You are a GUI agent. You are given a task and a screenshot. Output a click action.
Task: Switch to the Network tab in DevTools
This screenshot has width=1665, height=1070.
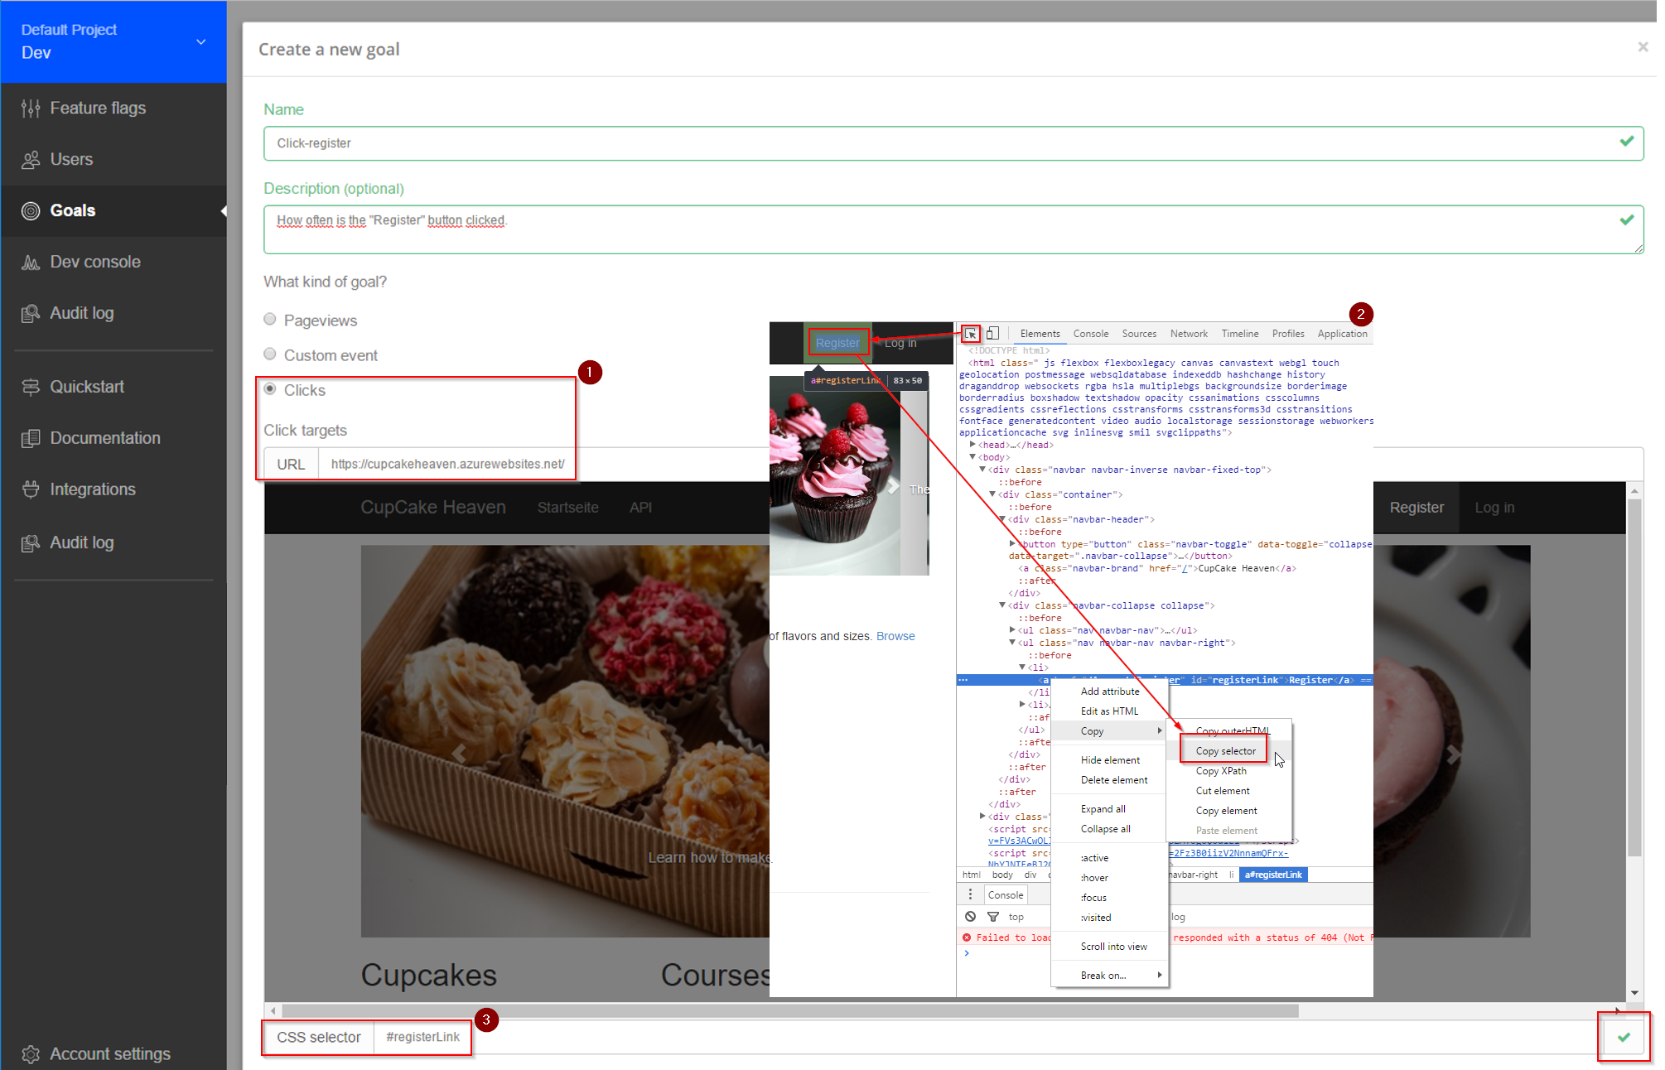coord(1189,334)
